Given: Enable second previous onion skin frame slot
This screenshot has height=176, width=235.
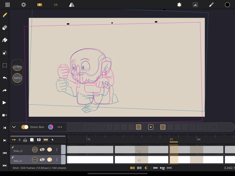Looking at the screenshot, I should (131, 127).
